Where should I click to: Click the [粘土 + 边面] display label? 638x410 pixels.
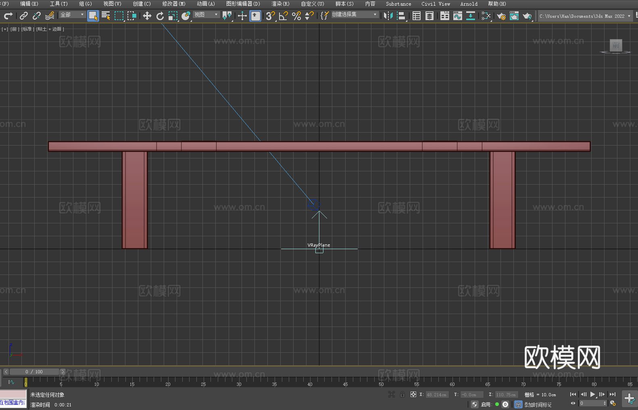coord(50,29)
